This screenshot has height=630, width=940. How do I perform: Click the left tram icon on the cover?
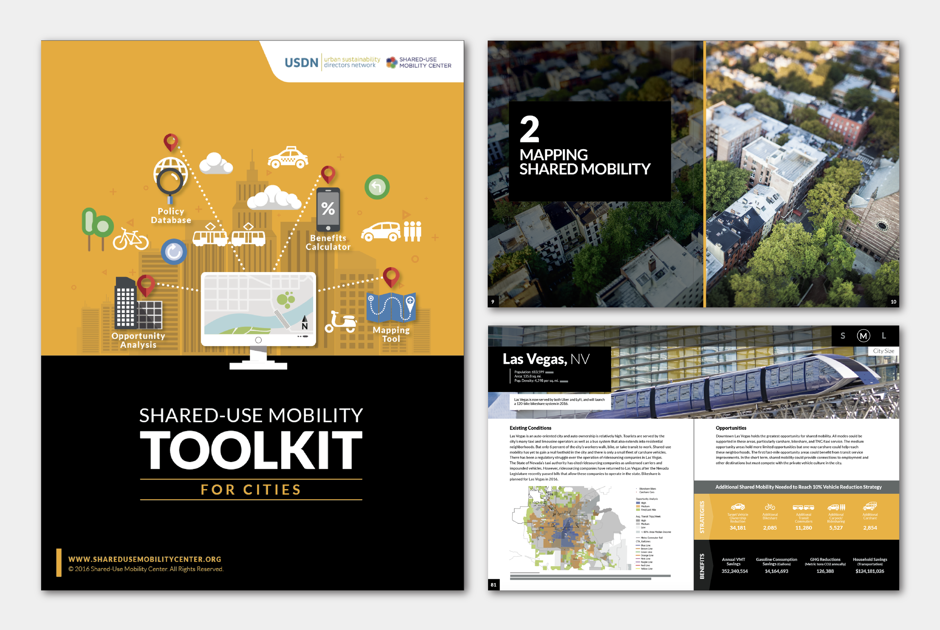click(210, 235)
